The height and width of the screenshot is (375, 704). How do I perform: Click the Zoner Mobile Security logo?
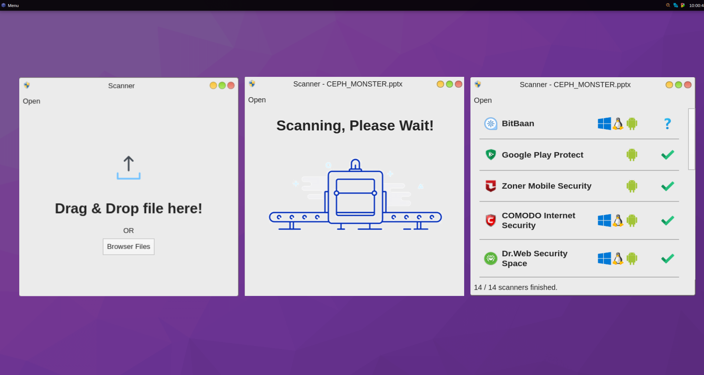[x=490, y=186]
